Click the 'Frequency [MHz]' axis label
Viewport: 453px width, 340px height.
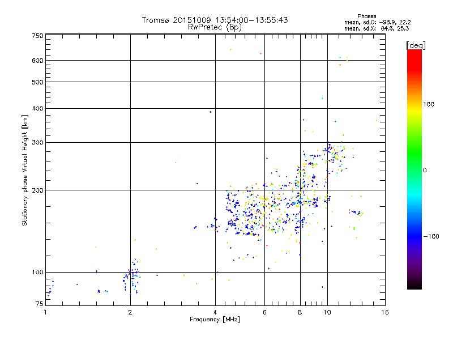pos(215,320)
